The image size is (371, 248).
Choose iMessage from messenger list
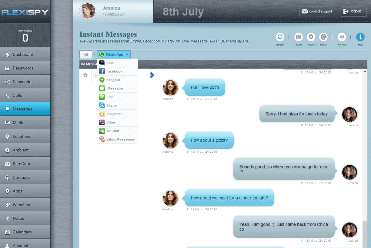(117, 88)
